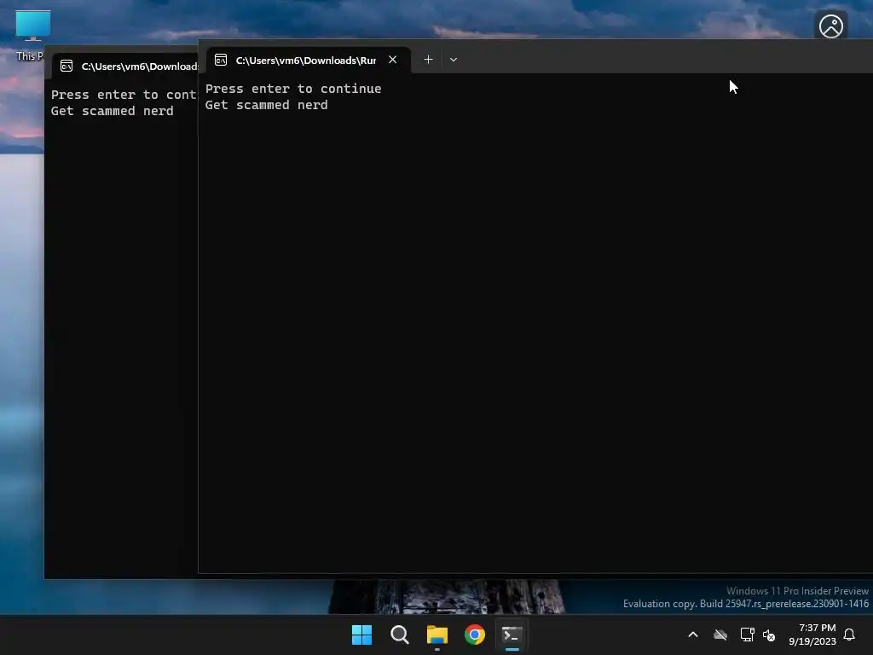Screen dimensions: 873x655
Task: Open taskbar Search
Action: click(400, 635)
